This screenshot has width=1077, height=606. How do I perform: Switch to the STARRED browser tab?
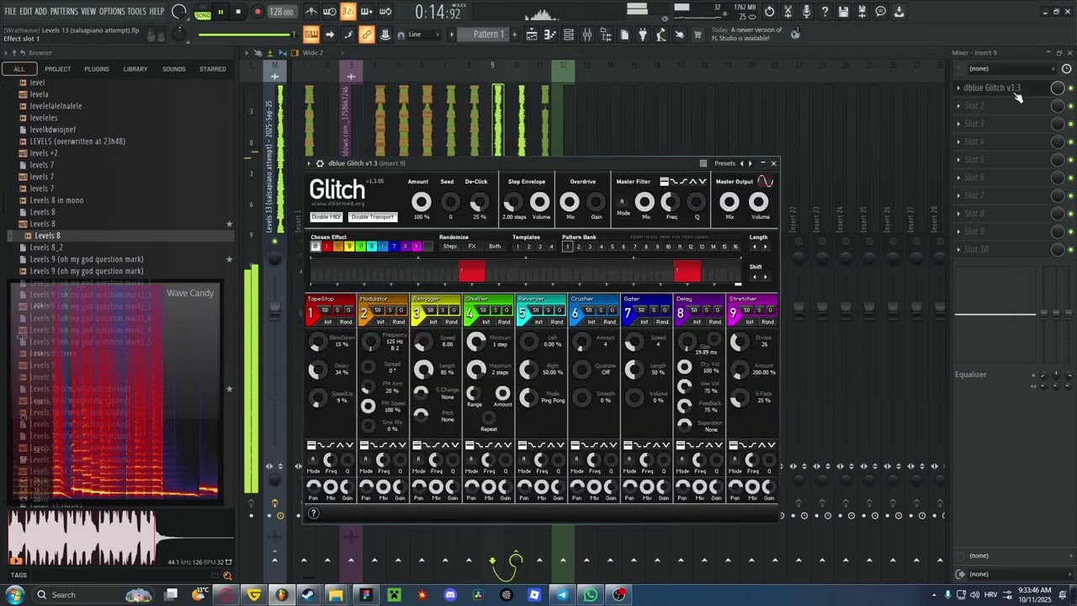pos(213,69)
